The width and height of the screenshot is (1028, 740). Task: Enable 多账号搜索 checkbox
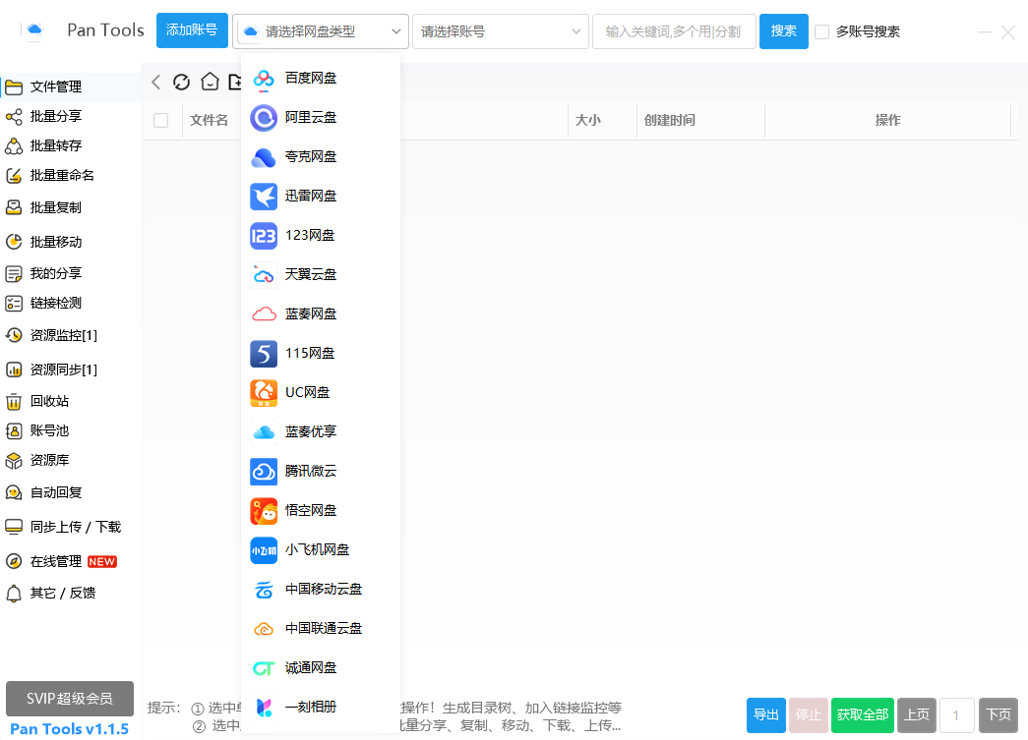click(822, 30)
